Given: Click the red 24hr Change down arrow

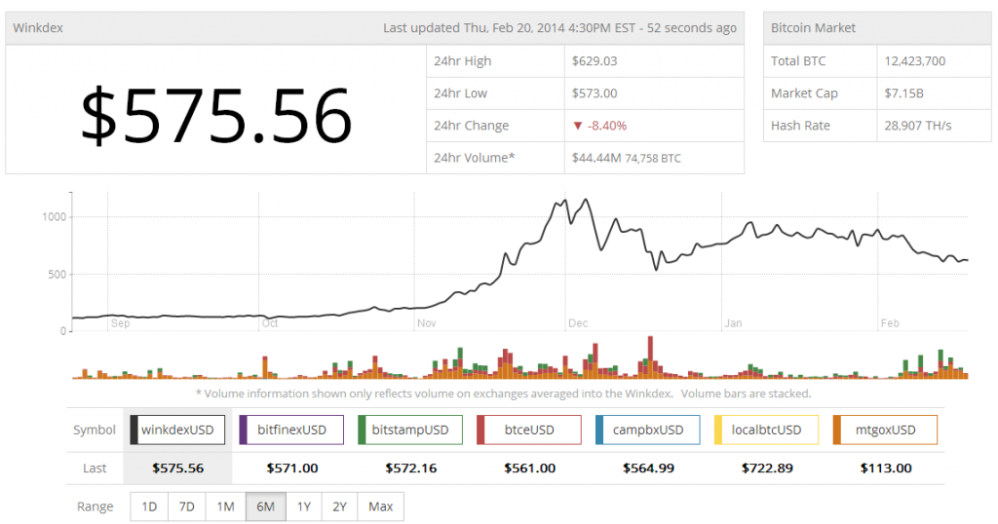Looking at the screenshot, I should (578, 126).
